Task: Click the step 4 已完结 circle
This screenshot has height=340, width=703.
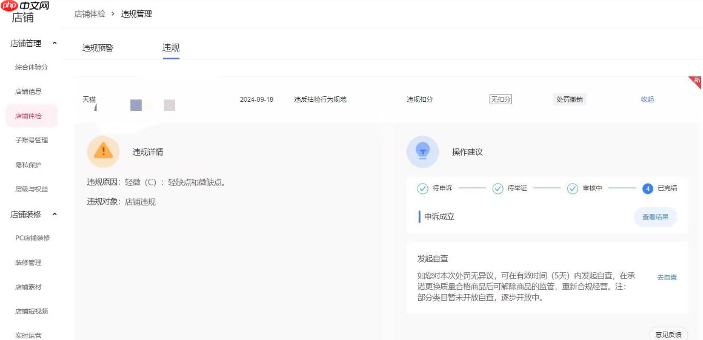Action: (647, 188)
